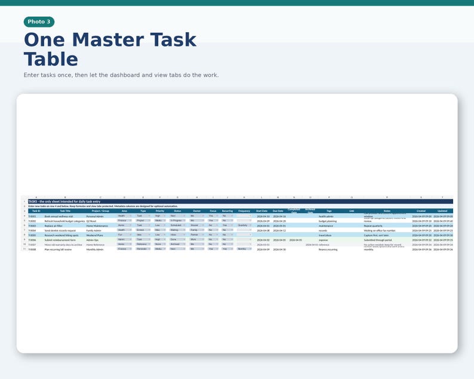Click the Link column header

352,211
